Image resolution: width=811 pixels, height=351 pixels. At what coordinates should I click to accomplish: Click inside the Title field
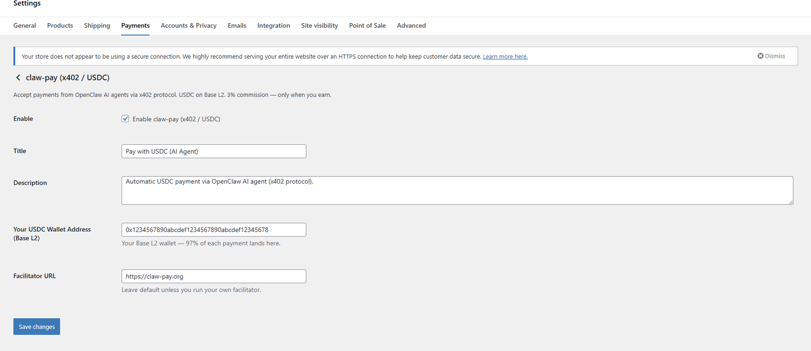(x=213, y=151)
